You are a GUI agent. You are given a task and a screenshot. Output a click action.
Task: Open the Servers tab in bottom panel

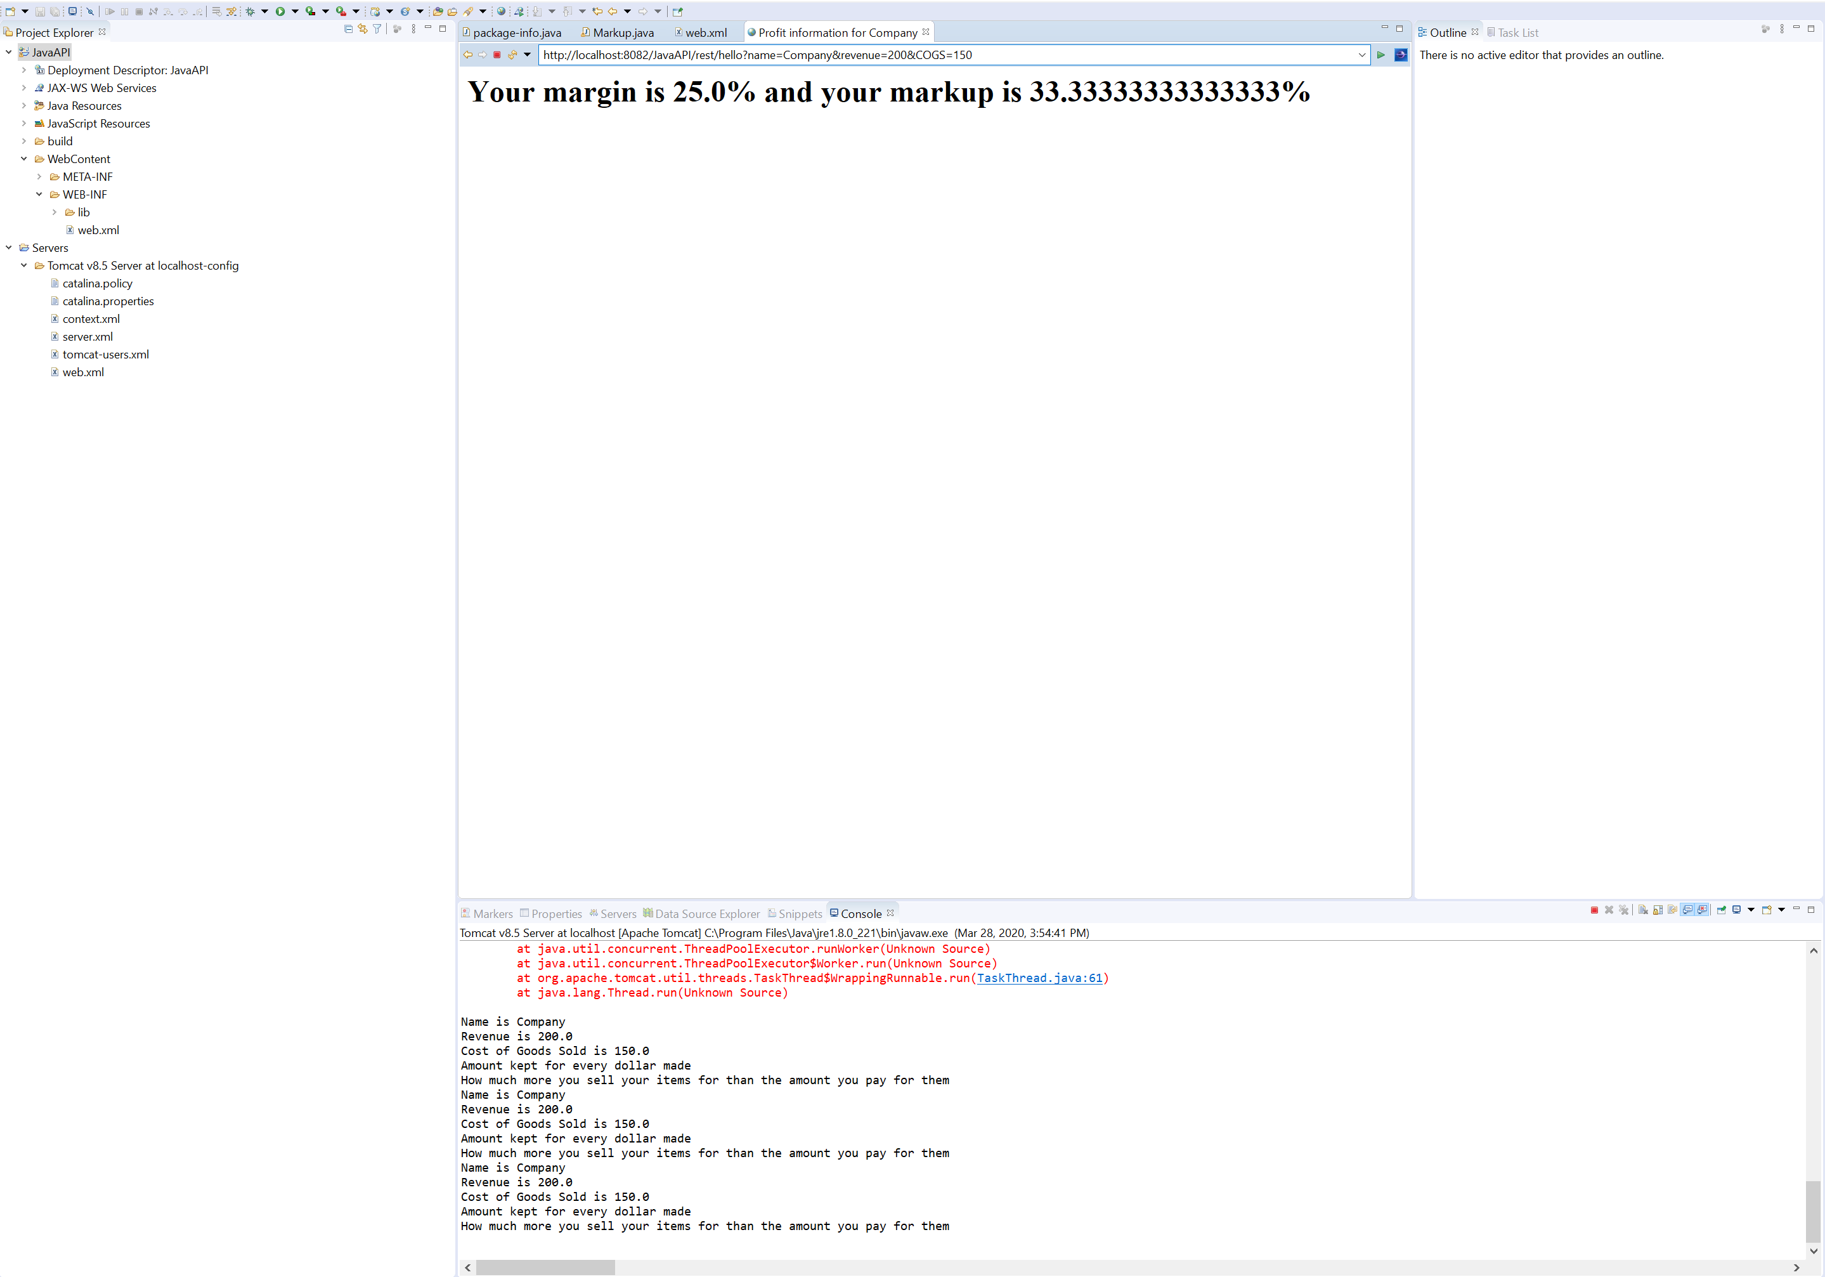618,914
